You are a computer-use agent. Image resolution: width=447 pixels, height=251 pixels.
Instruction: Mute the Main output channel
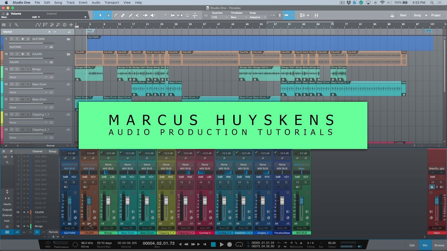point(433,182)
